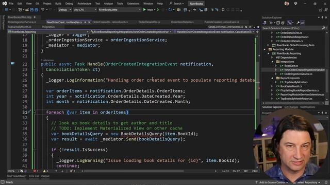
Task: Switch to the OrderDetailsDto.cs editor tab
Action: [x=150, y=22]
